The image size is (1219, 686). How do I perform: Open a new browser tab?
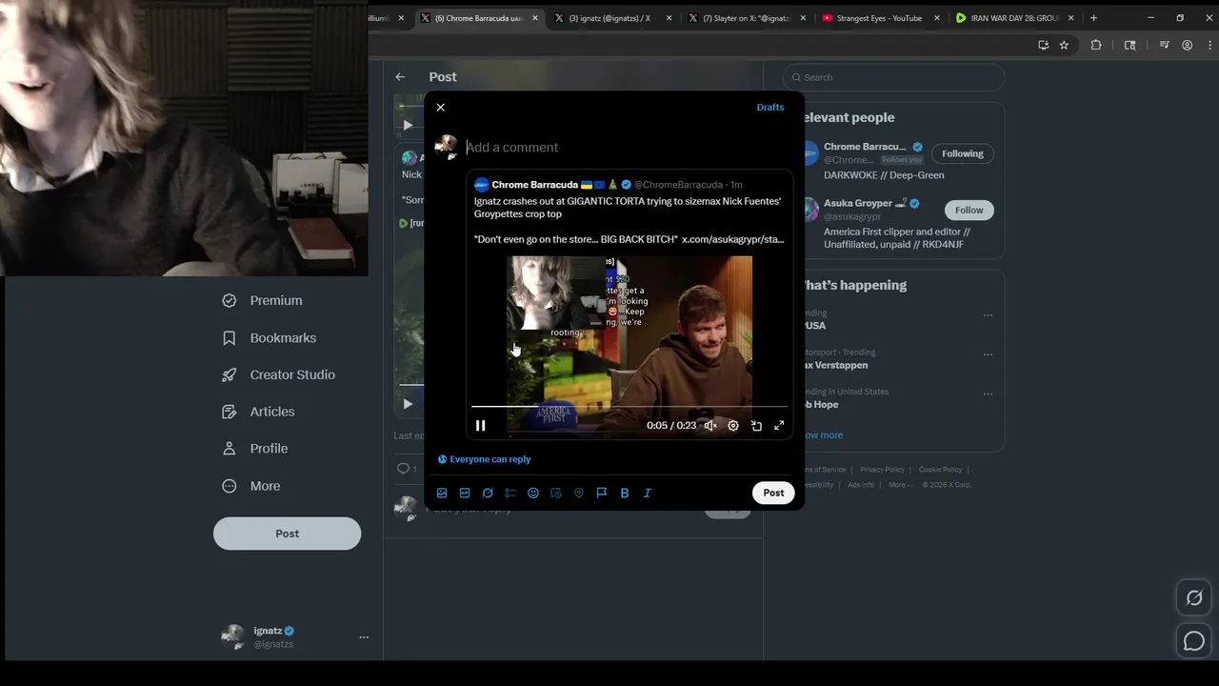[1093, 18]
